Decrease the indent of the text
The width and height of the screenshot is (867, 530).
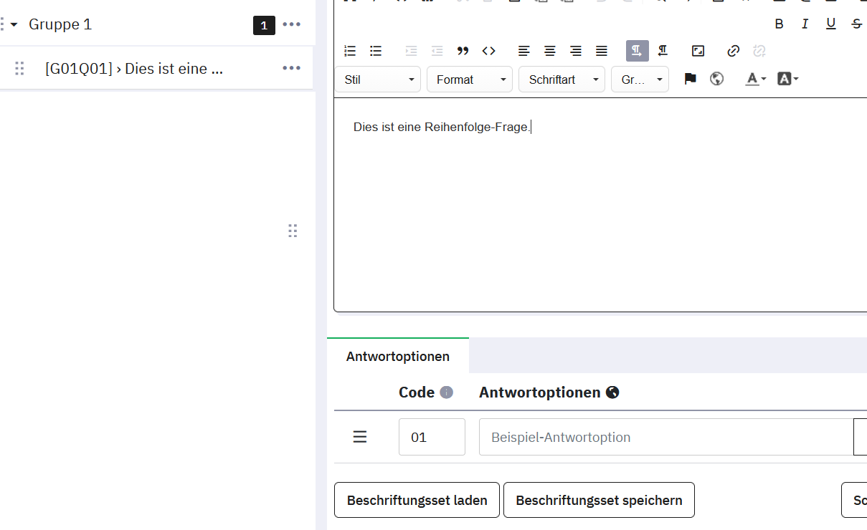pos(437,51)
